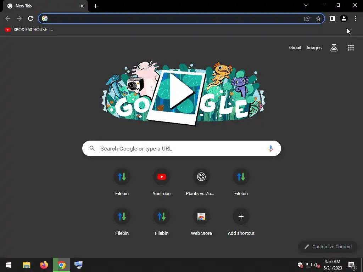Screen dimensions: 363x272
Task: Click the network tray icon
Action: coord(309,265)
